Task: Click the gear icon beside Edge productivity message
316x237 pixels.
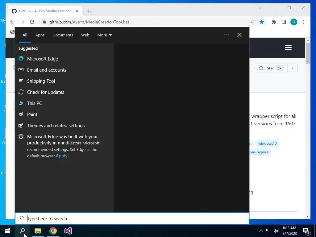Action: pyautogui.click(x=21, y=136)
